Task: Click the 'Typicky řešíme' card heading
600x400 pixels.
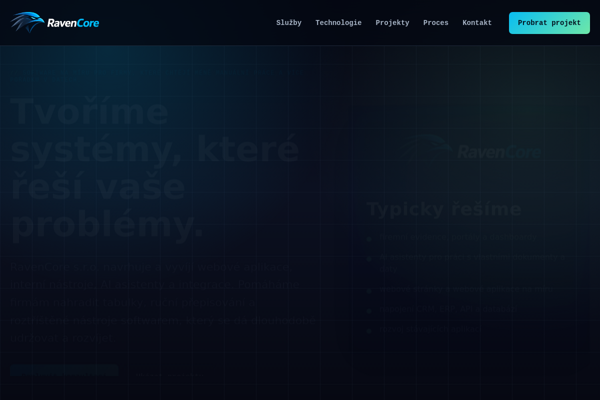Action: (x=444, y=209)
